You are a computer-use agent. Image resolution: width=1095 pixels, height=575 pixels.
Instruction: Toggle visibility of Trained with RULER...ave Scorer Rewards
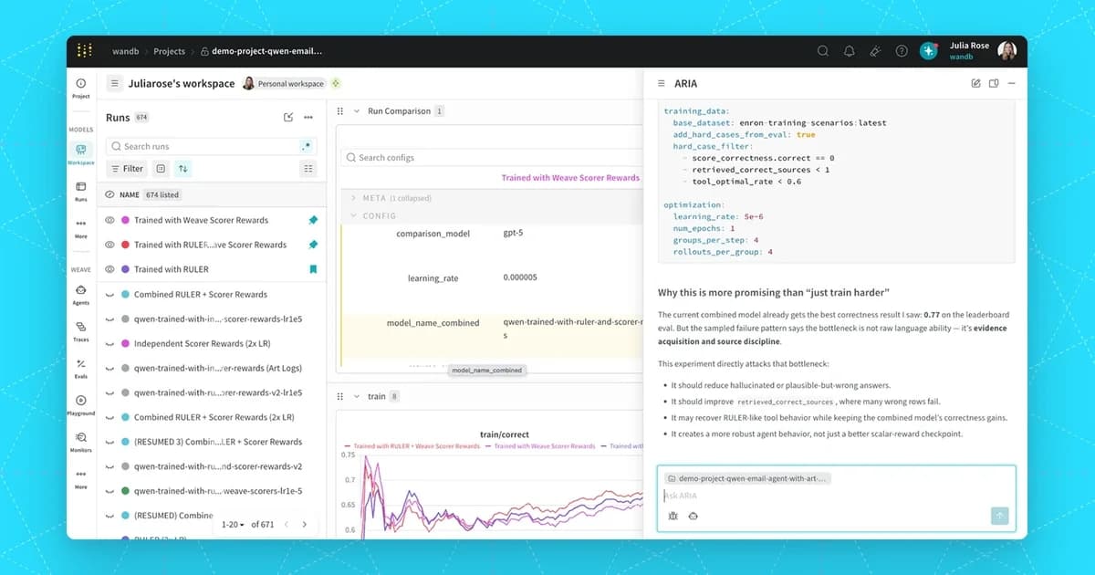[109, 245]
